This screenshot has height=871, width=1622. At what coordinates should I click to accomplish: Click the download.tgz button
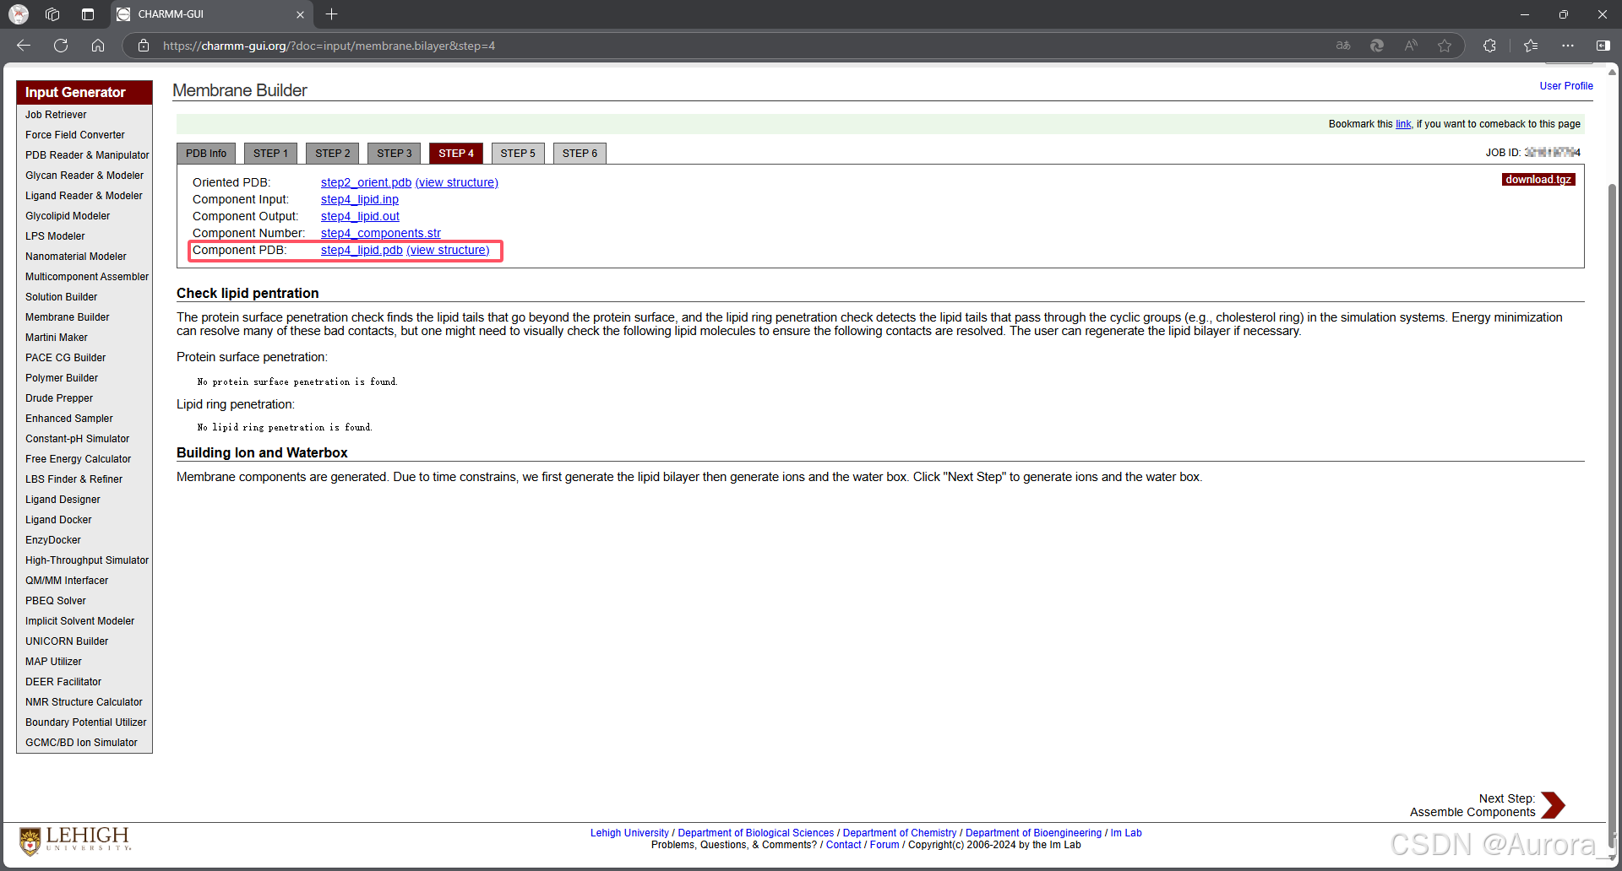[x=1538, y=179]
